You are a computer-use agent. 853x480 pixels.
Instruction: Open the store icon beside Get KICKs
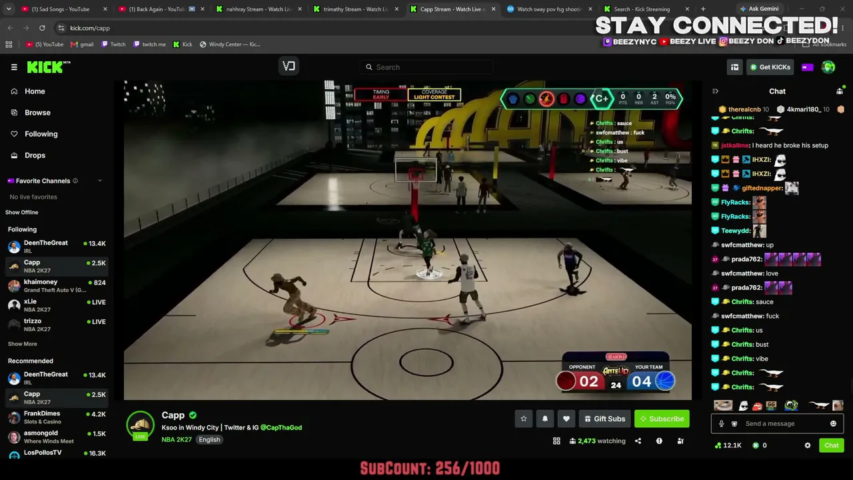pos(734,67)
